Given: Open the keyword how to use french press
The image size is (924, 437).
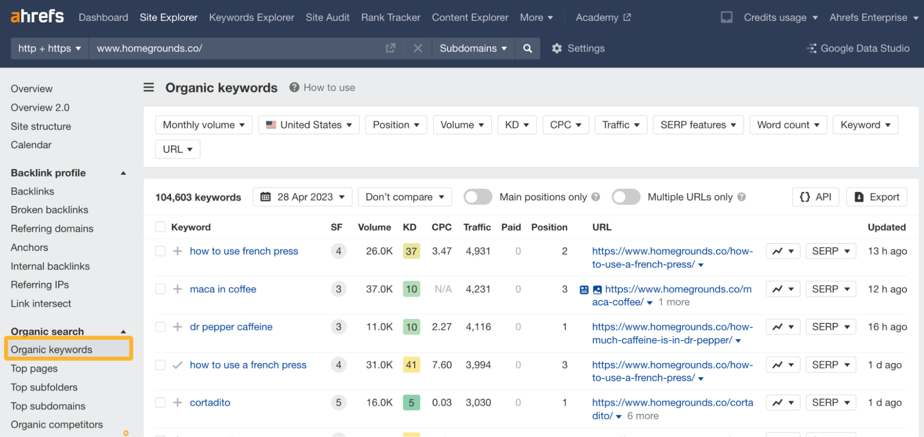Looking at the screenshot, I should point(244,251).
